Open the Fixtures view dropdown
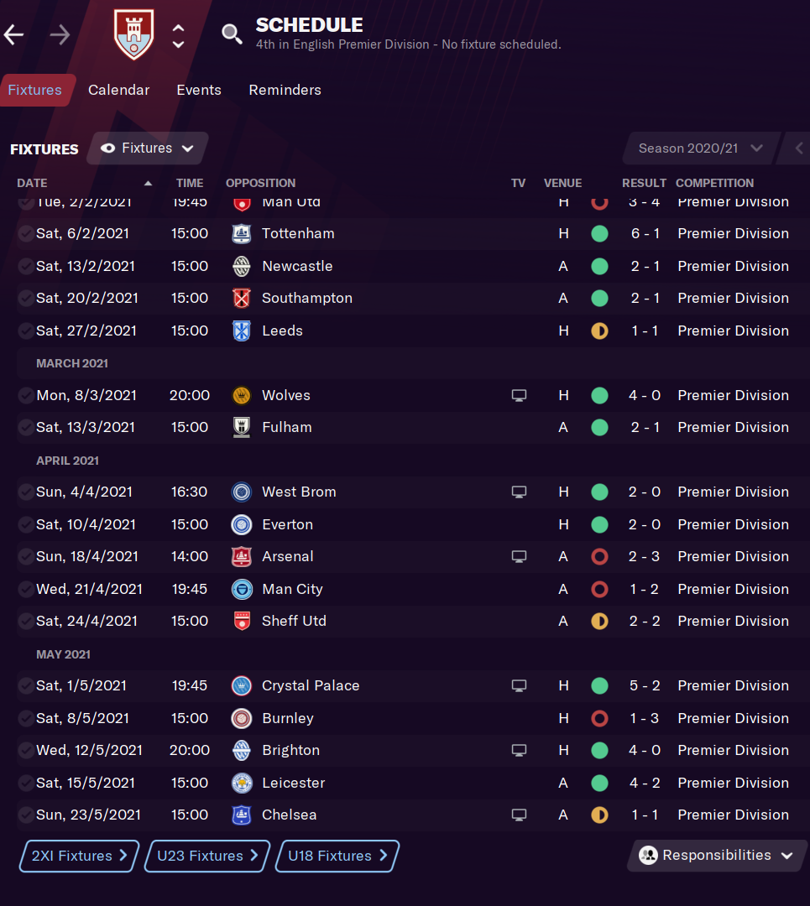The height and width of the screenshot is (906, 810). coord(148,148)
